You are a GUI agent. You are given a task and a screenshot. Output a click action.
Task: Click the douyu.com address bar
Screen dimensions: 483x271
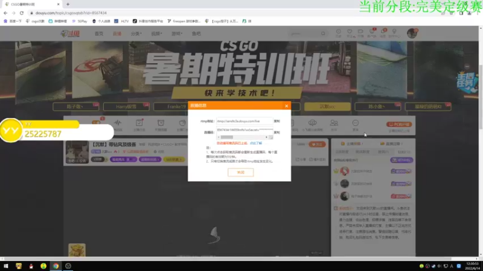pos(234,13)
